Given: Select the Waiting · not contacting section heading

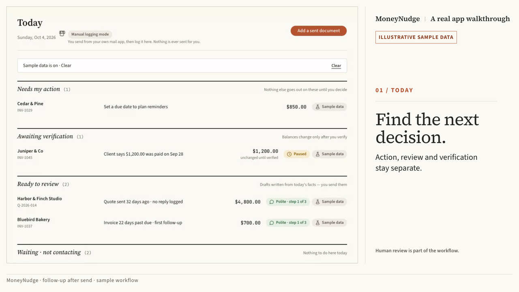Looking at the screenshot, I should coord(49,252).
